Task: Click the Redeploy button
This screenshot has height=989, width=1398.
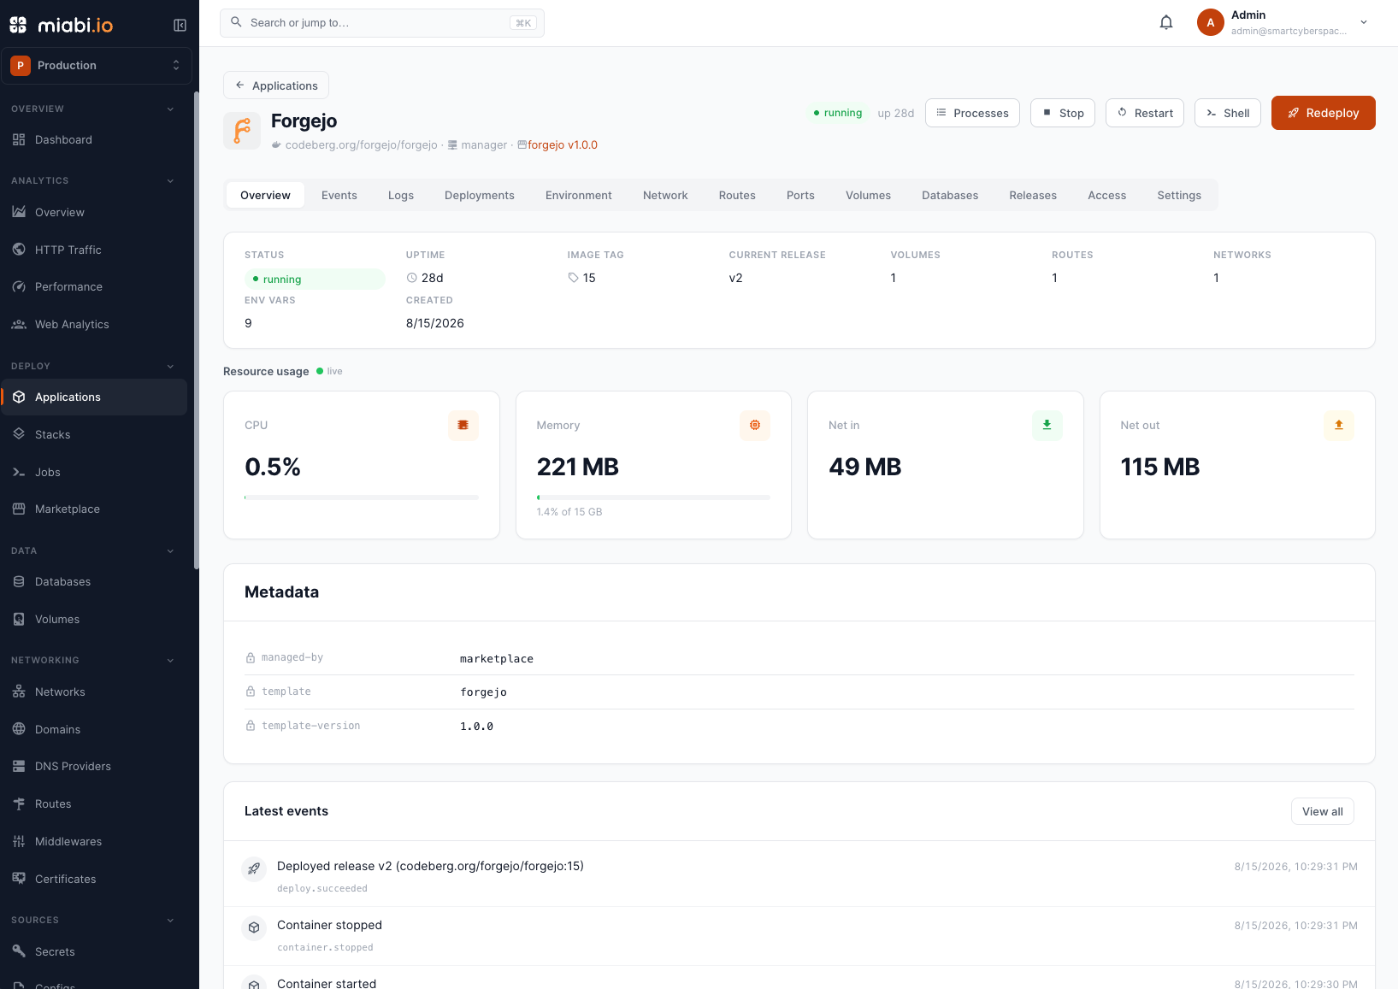Action: click(1323, 113)
